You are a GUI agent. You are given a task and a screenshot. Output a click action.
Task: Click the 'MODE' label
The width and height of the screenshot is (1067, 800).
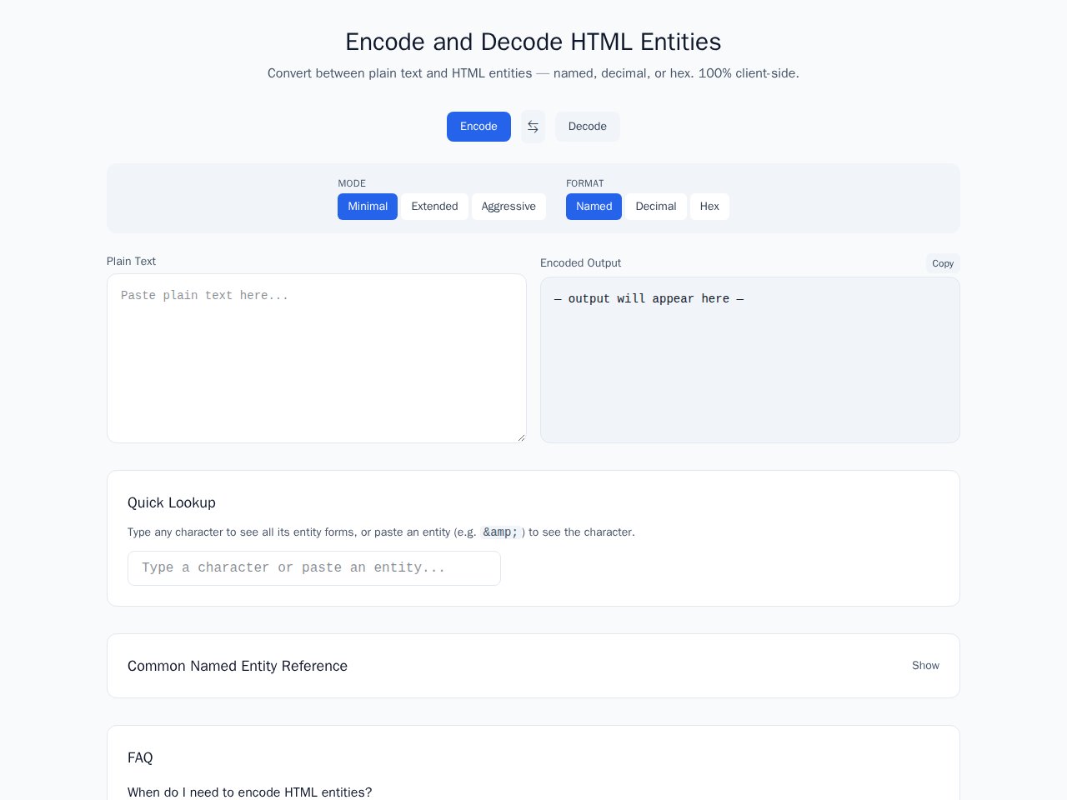point(352,183)
